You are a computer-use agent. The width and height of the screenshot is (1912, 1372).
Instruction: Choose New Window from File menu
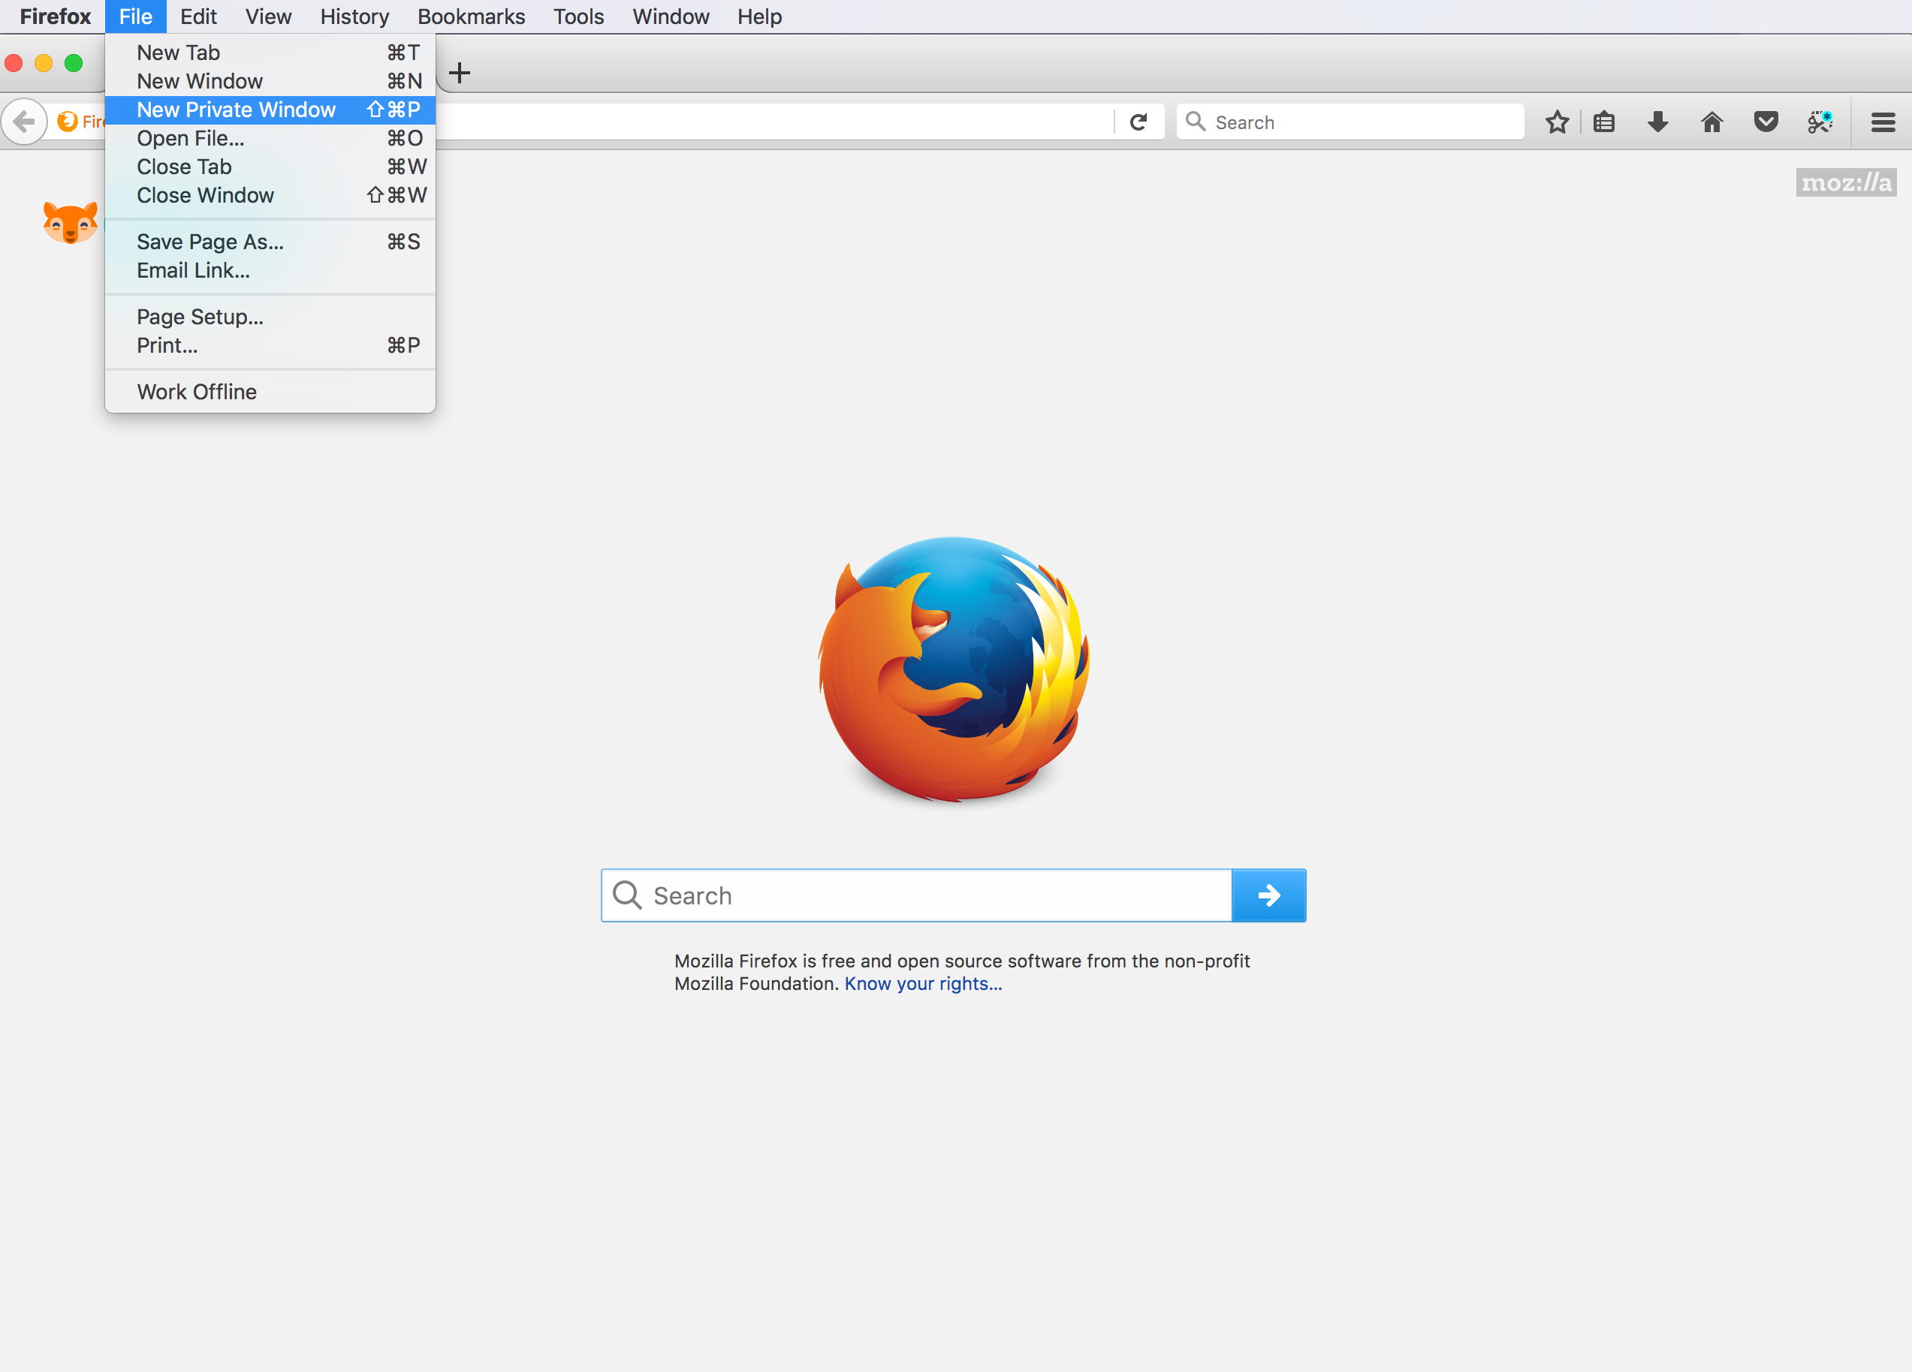click(270, 81)
